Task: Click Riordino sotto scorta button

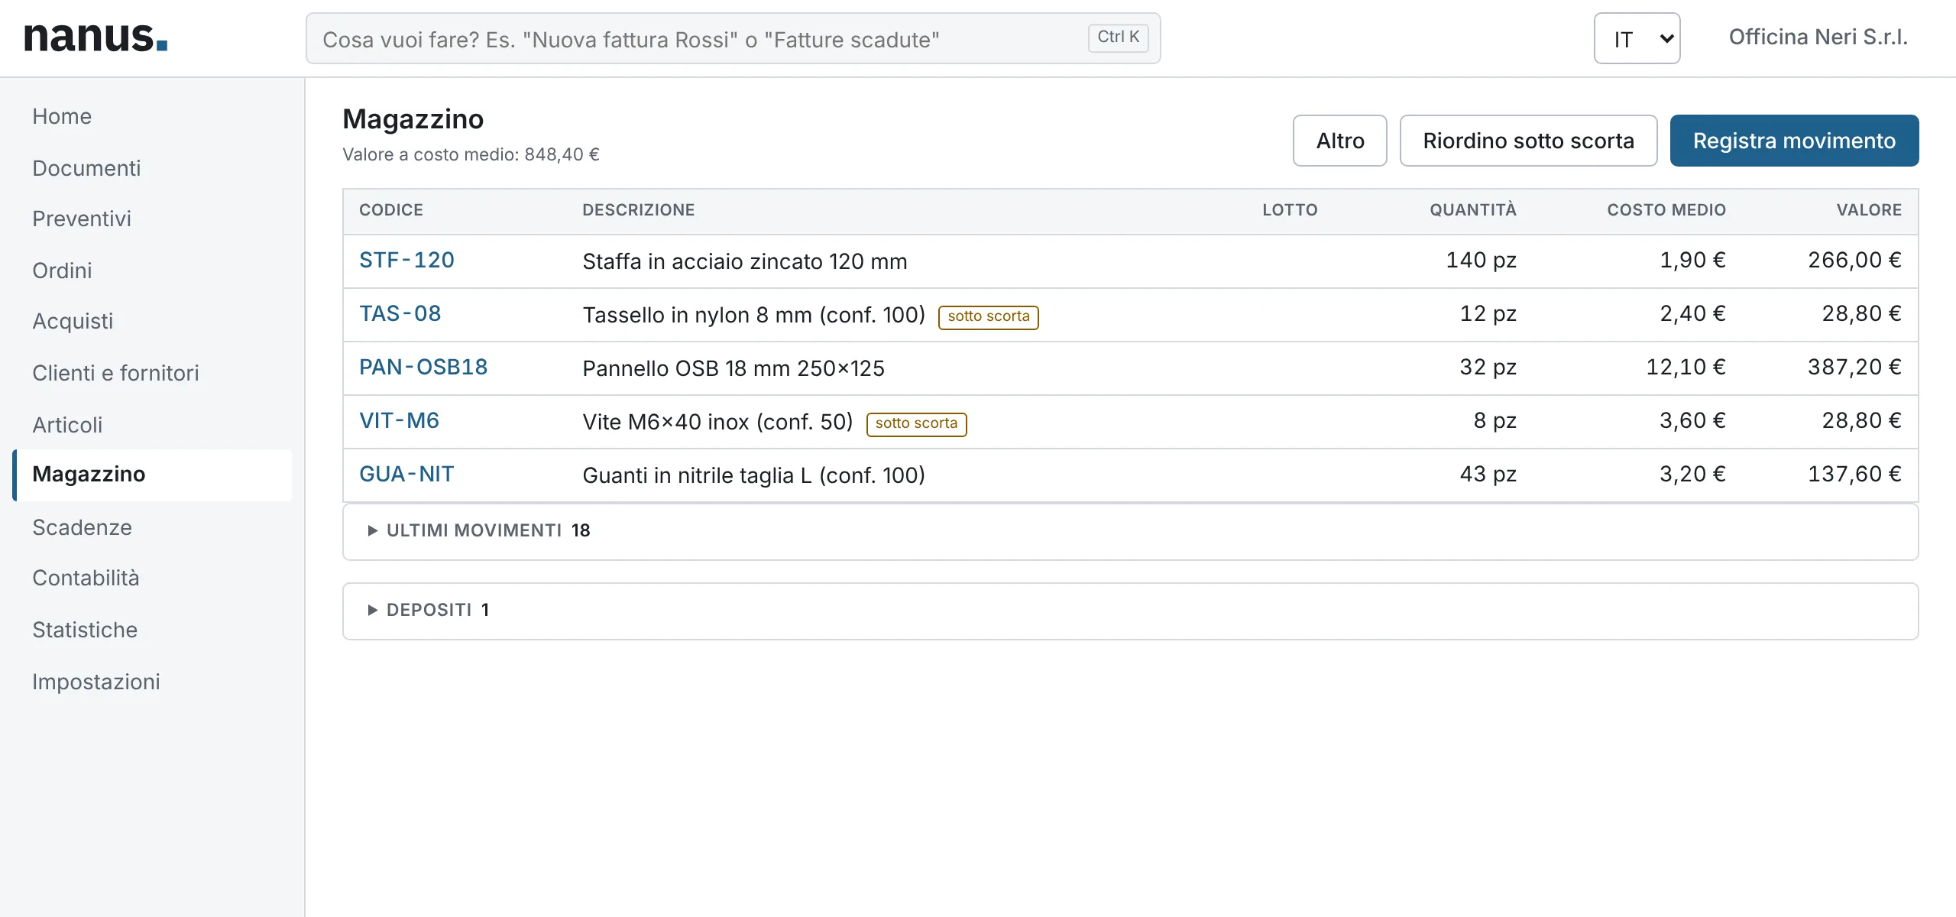Action: click(1528, 141)
